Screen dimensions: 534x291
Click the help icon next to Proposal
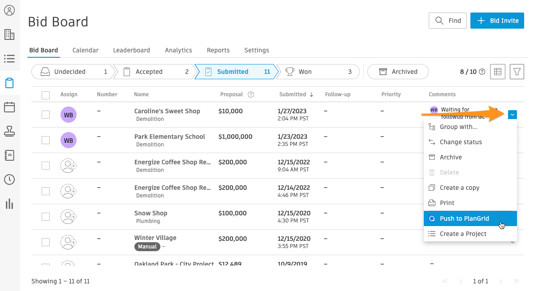(251, 94)
